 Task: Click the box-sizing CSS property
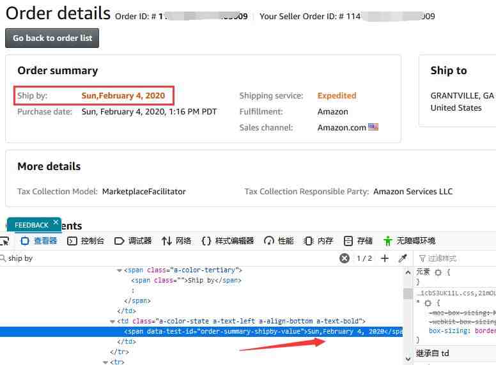pyautogui.click(x=448, y=330)
